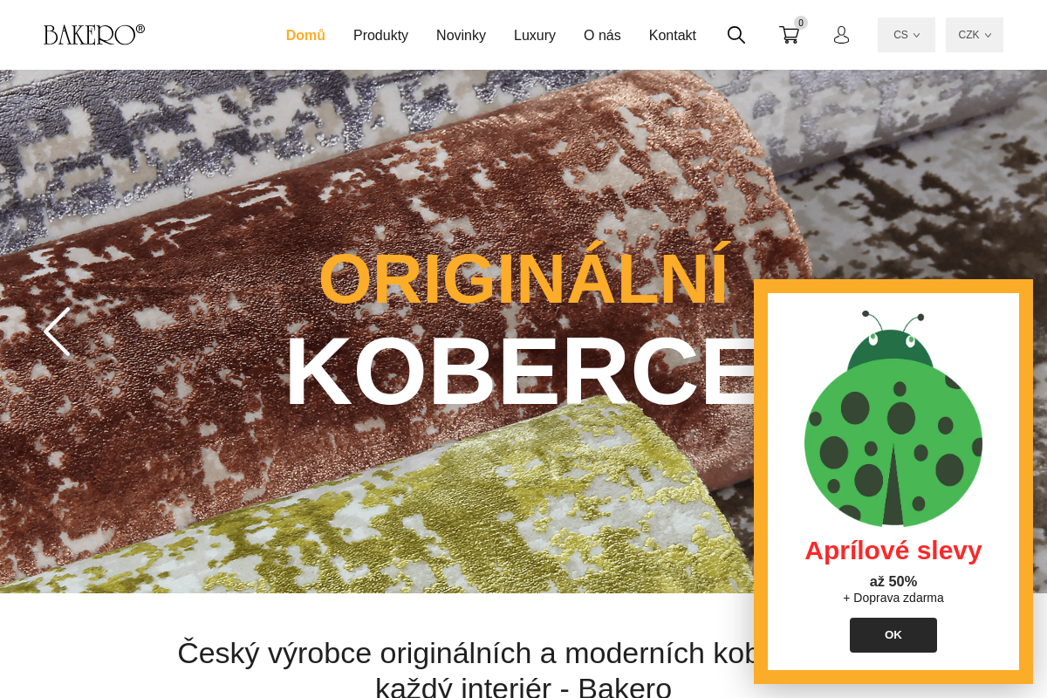This screenshot has width=1047, height=698.
Task: Open the O nás page
Action: (602, 36)
